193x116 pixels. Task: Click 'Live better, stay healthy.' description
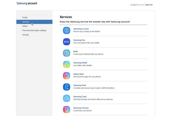click(83, 66)
